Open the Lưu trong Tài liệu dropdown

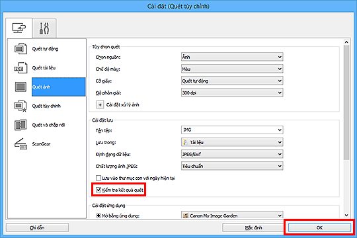[x=232, y=142]
